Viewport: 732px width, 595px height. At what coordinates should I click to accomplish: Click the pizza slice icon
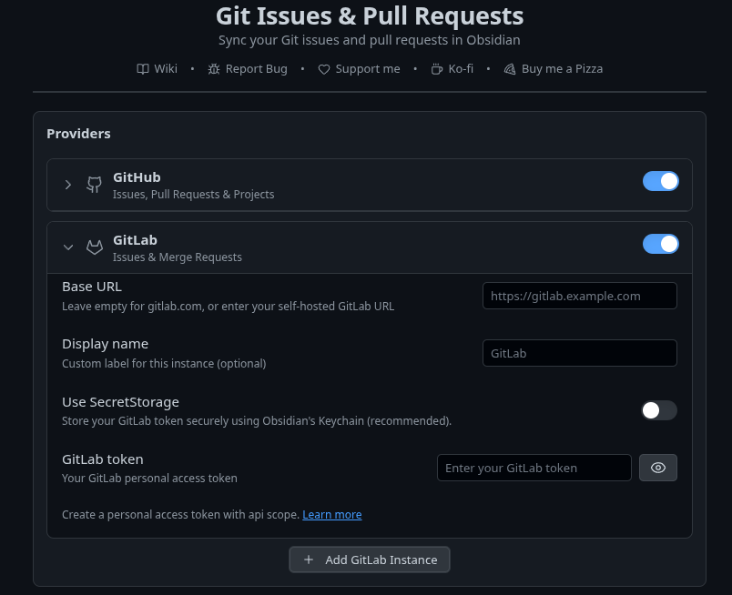(510, 69)
